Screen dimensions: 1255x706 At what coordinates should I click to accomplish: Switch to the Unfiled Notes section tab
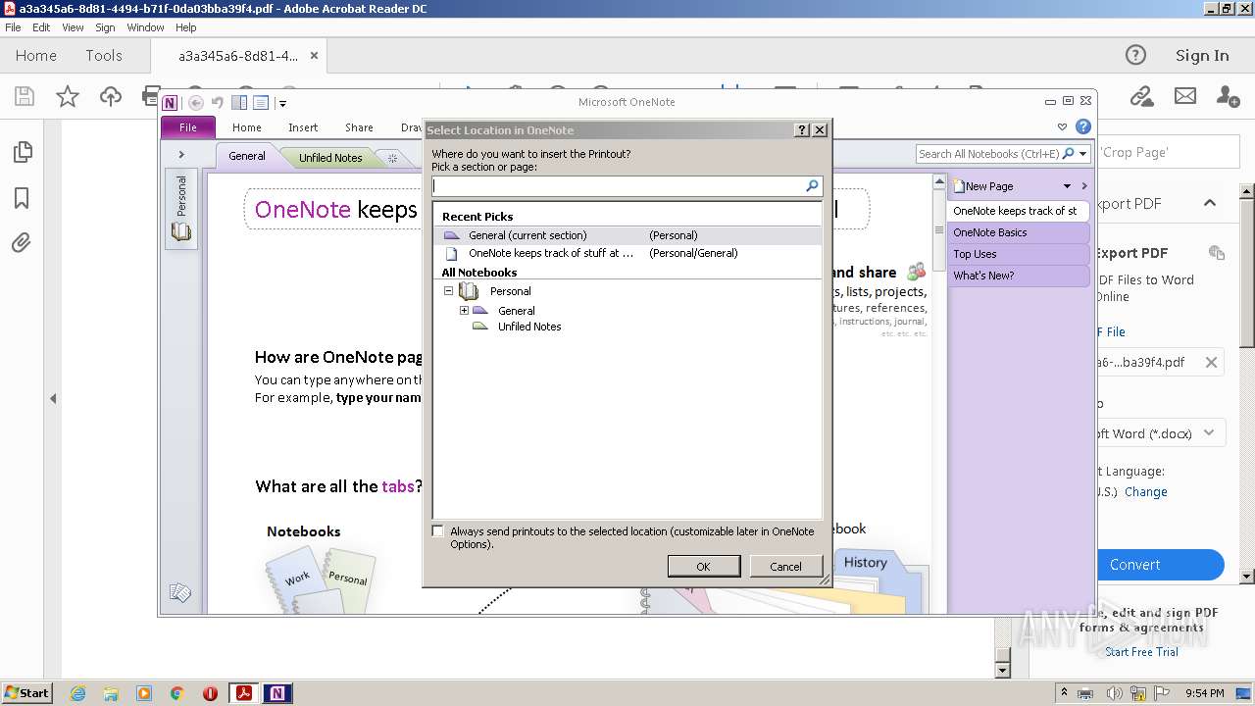point(330,158)
